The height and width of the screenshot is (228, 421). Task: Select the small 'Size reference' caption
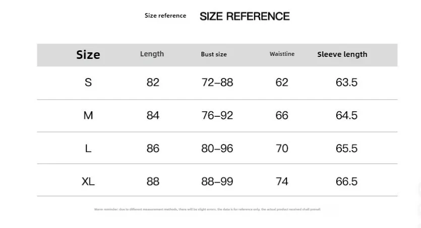coord(165,16)
